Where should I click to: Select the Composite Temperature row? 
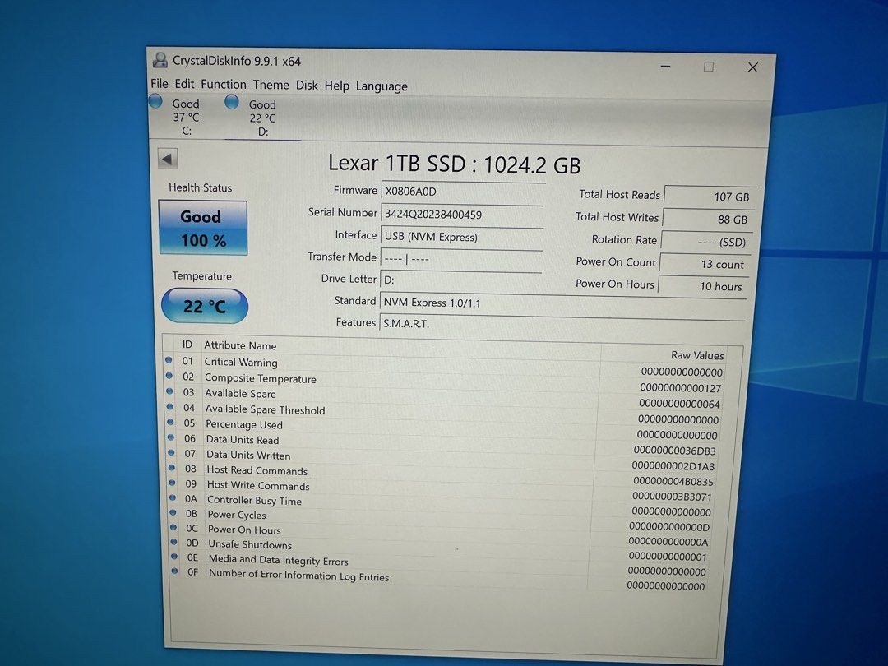click(x=446, y=382)
